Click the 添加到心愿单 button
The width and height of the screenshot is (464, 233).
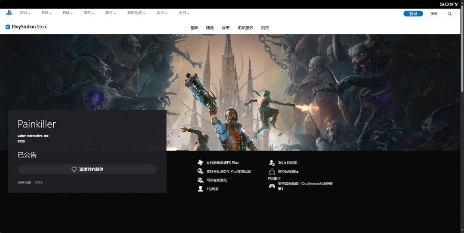point(87,169)
